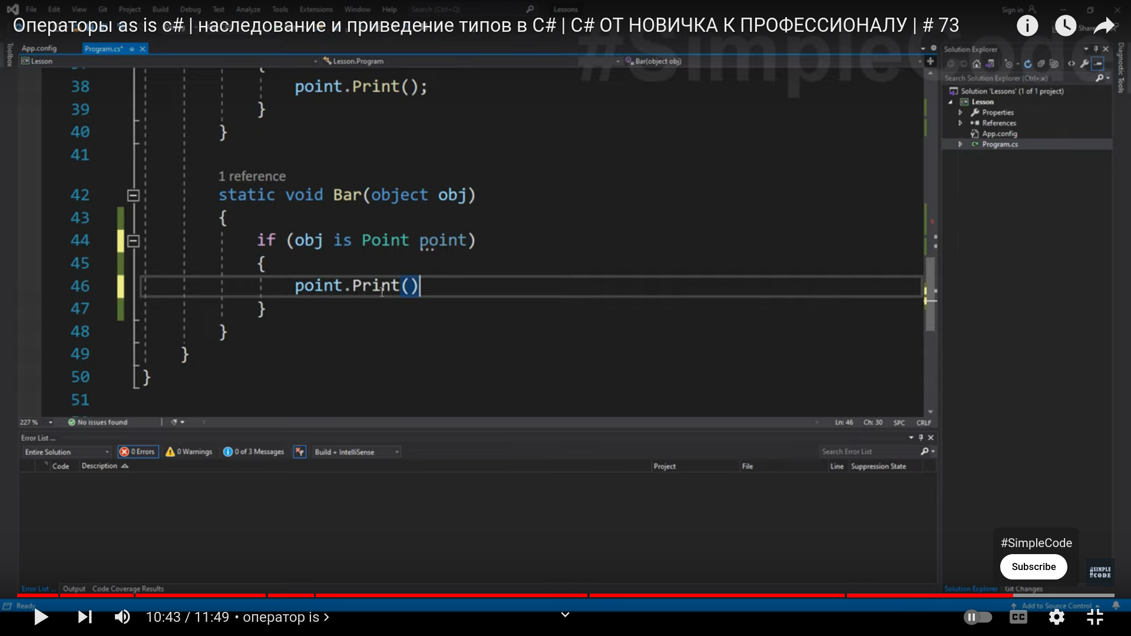Toggle closed captions
The width and height of the screenshot is (1131, 636).
[1018, 617]
